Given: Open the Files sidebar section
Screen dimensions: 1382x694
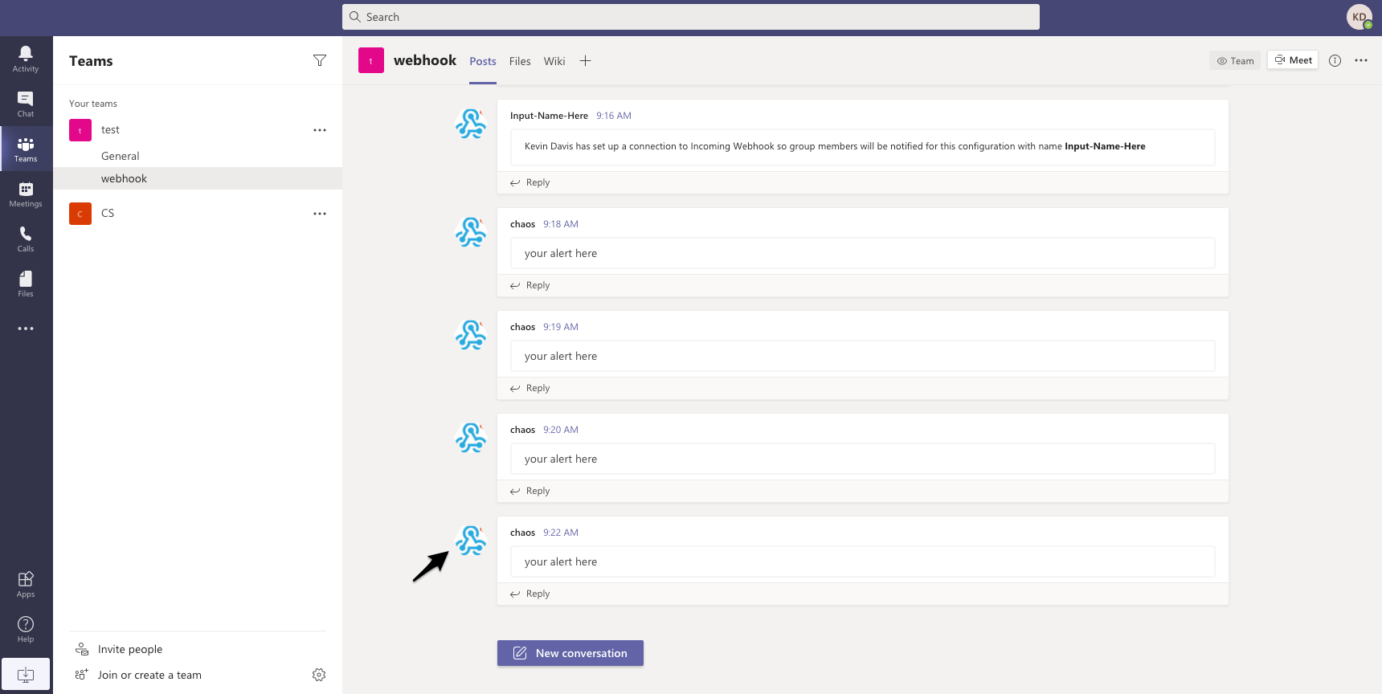Looking at the screenshot, I should click(26, 284).
